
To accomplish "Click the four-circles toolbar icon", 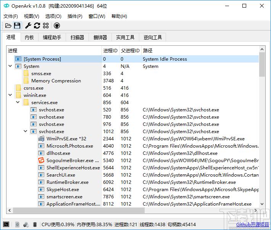I will 46,26.
